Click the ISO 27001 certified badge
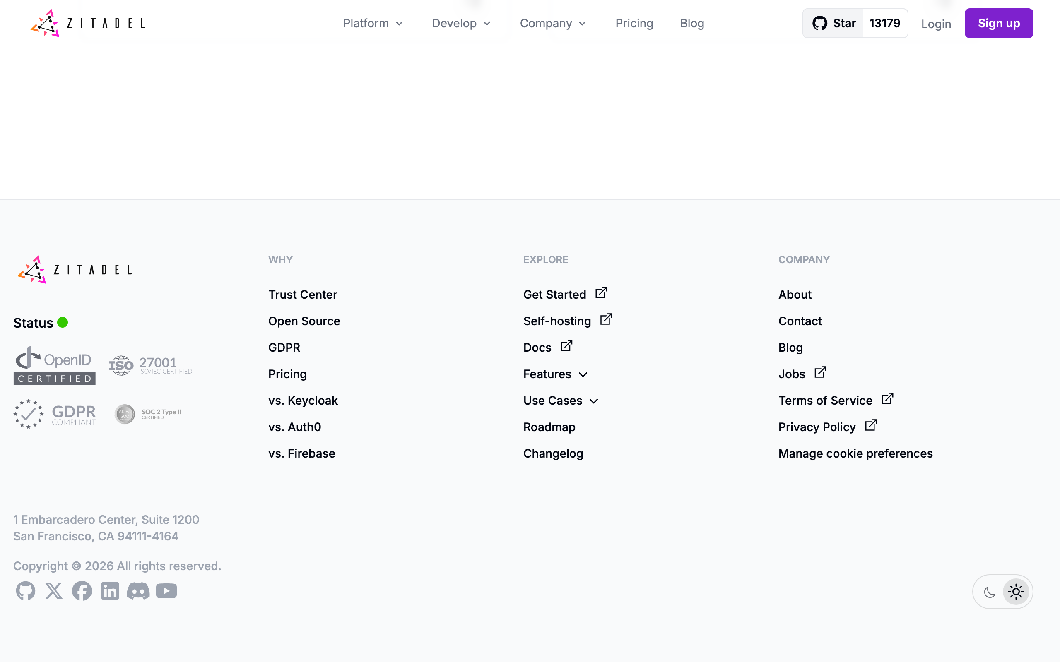 point(150,366)
